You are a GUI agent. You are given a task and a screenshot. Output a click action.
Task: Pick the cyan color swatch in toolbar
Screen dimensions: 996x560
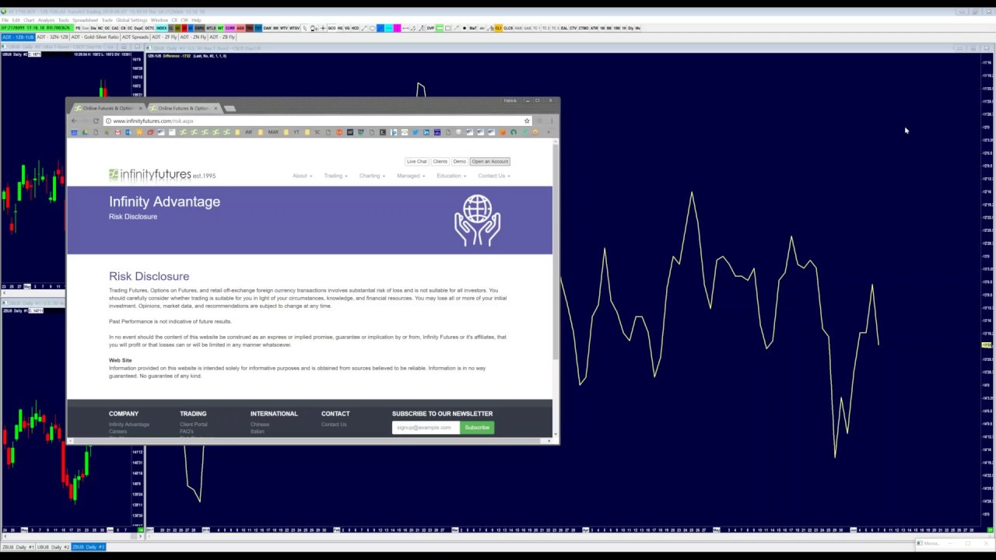point(389,28)
